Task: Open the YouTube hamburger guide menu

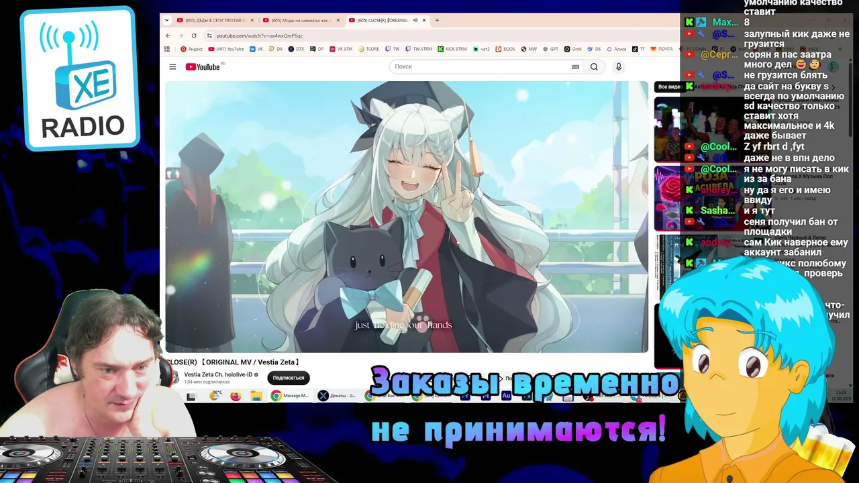Action: pyautogui.click(x=172, y=67)
